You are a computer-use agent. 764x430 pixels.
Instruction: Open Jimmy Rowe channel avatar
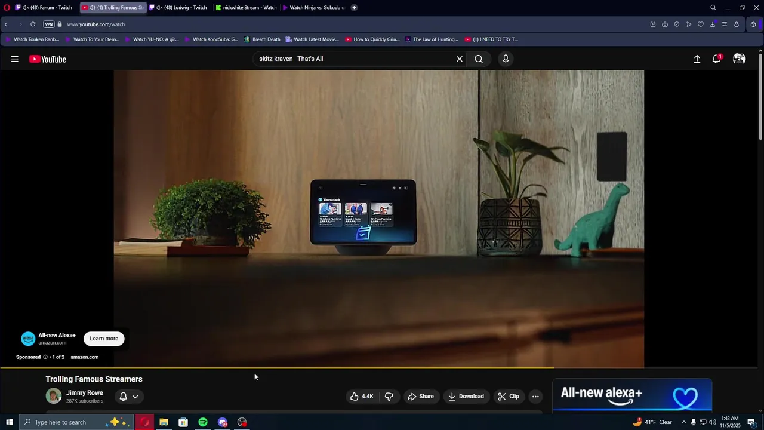(x=54, y=396)
